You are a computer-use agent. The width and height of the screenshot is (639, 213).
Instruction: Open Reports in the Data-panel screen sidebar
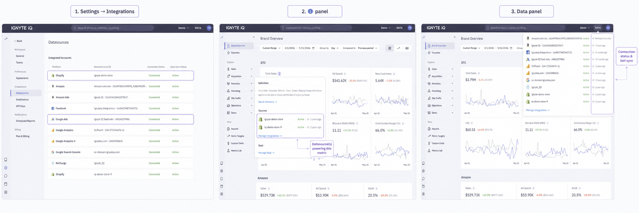(x=435, y=129)
